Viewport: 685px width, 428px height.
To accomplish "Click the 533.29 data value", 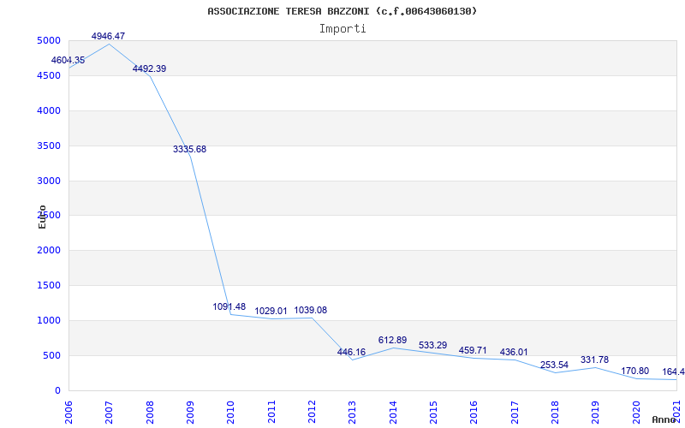I will [x=433, y=346].
